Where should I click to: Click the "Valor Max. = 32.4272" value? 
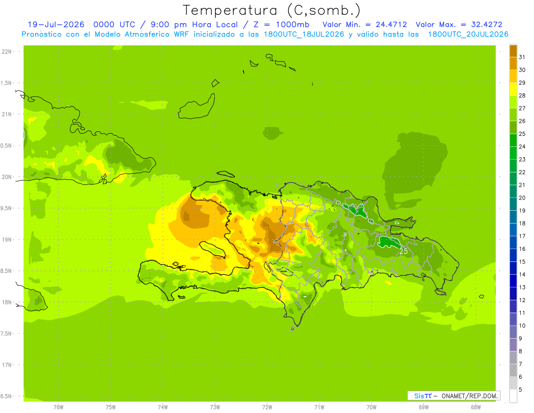click(459, 25)
